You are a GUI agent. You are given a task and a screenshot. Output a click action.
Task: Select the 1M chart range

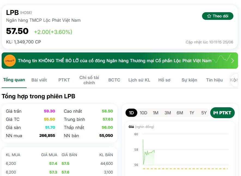tap(155, 113)
